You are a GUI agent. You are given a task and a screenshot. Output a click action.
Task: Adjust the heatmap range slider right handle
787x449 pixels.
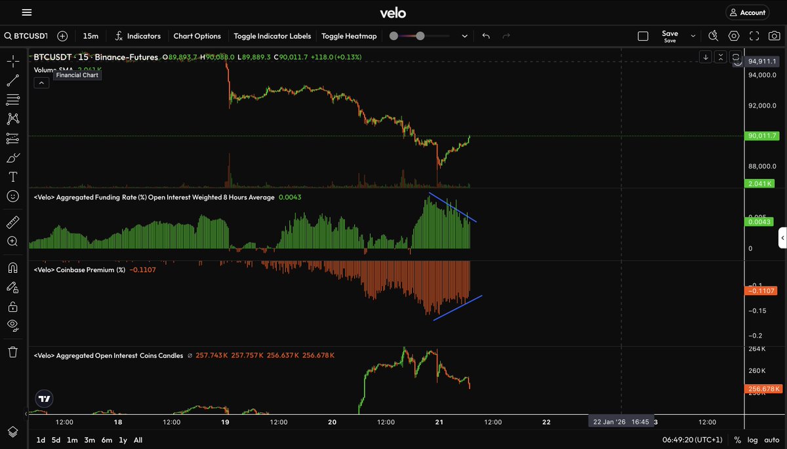tap(420, 36)
